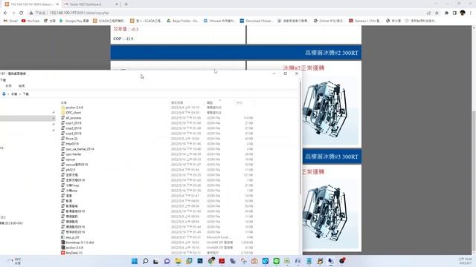The width and height of the screenshot is (476, 267).
Task: Sort files by date modified column header
Action: tap(177, 102)
